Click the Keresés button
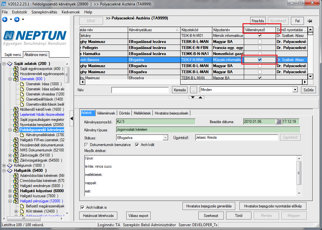Image resolution: width=322 pixels, height=230 pixels. 180,90
